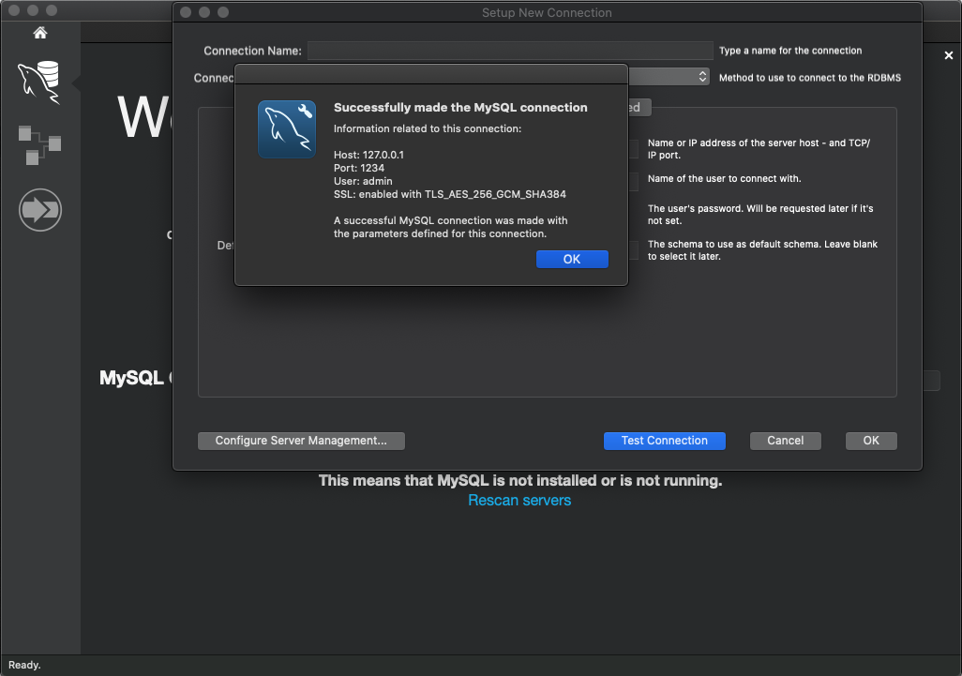Click the 'Method to use to connect to the RDBMS' hint
The width and height of the screenshot is (962, 676).
pyautogui.click(x=810, y=78)
